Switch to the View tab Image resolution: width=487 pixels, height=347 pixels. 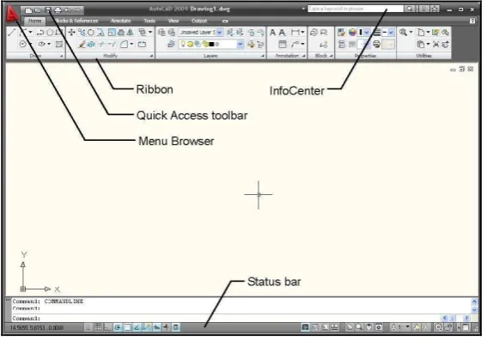click(x=173, y=21)
